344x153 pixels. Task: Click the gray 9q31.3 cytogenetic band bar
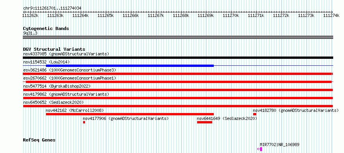178,37
